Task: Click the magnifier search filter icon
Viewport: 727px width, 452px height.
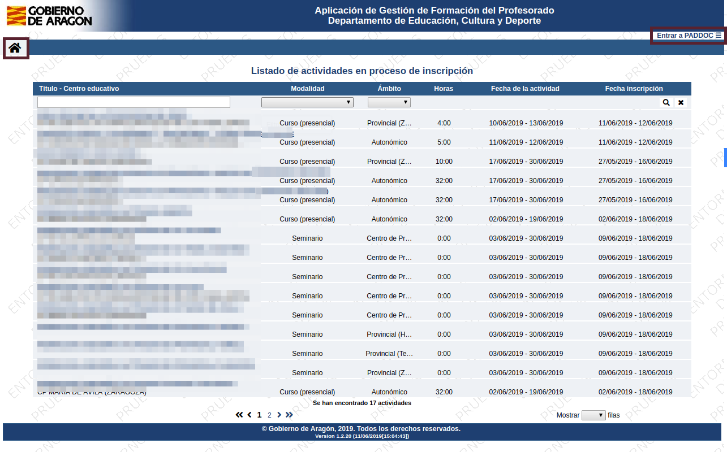Action: pos(666,102)
